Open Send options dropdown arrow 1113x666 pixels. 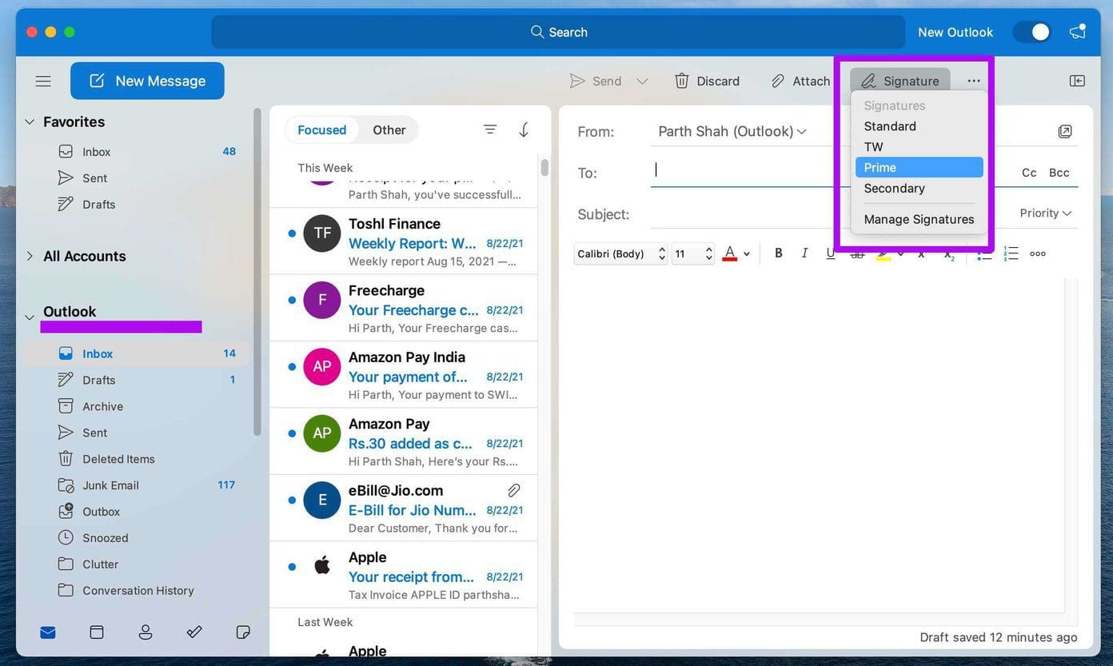(642, 81)
